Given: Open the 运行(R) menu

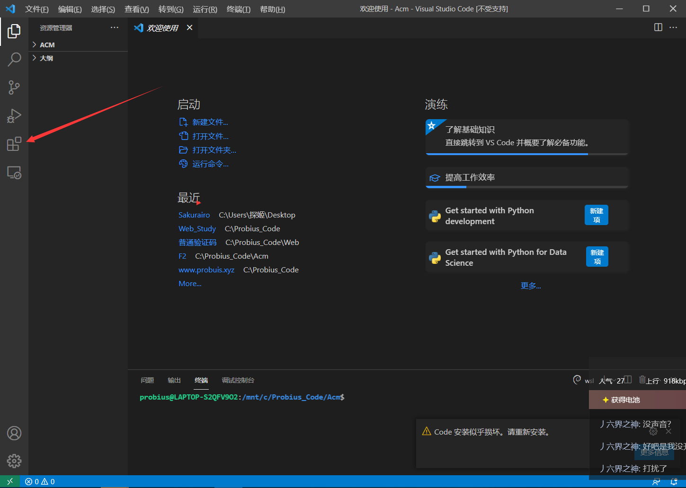Looking at the screenshot, I should [205, 9].
